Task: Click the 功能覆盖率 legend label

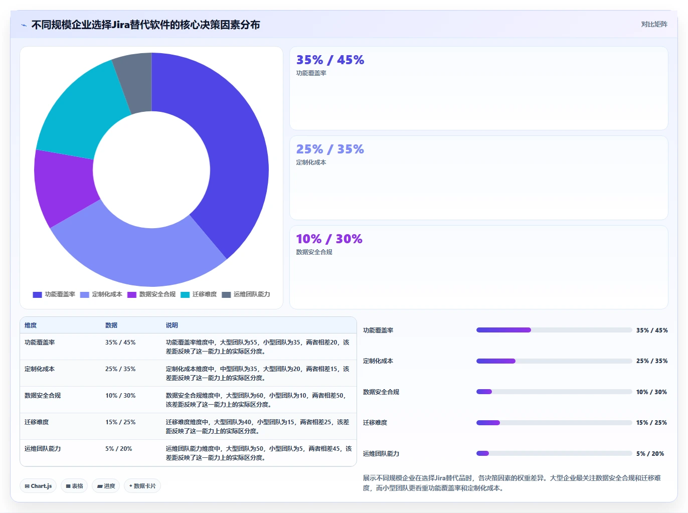Action: point(60,294)
